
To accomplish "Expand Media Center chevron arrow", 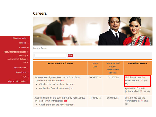I will point(28,68).
